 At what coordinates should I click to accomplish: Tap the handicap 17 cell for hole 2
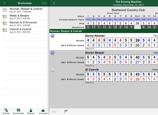point(93,27)
